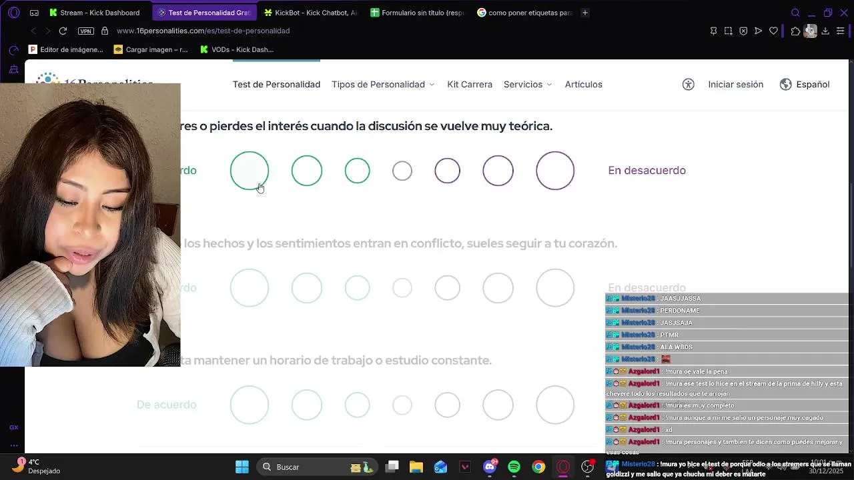Open the browser extensions cube icon

click(x=795, y=31)
